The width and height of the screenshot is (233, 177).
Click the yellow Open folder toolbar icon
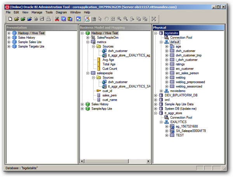16,19
